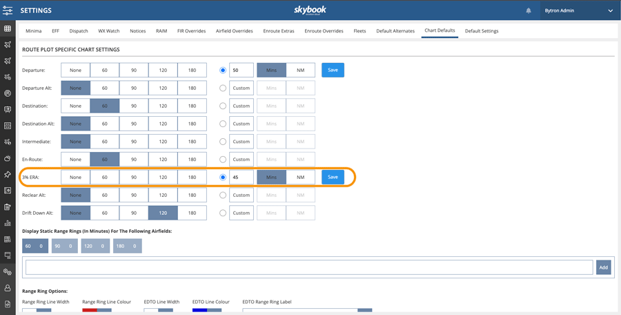Click the red Range Ring Line Colour swatch

point(90,311)
